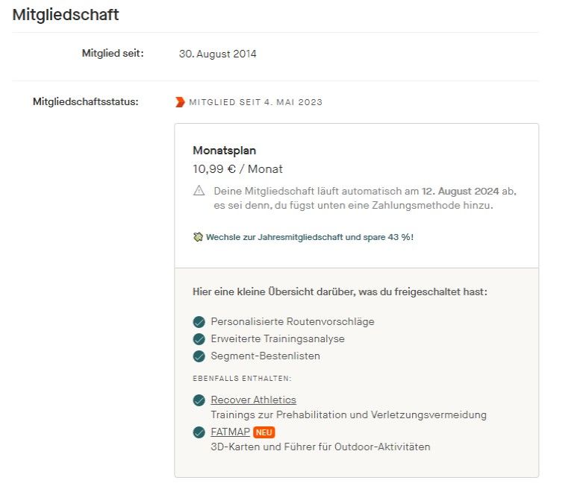
Task: Open the FATMAP link
Action: coord(230,432)
